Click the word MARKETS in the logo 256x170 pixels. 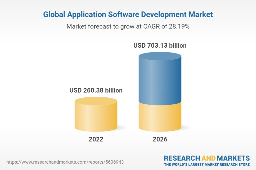coord(234,158)
